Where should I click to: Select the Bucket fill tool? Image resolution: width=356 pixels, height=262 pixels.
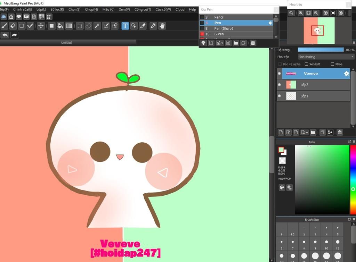pyautogui.click(x=60, y=26)
